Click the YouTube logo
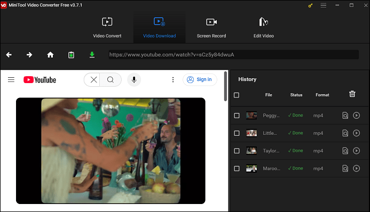This screenshot has height=212, width=370. 40,80
